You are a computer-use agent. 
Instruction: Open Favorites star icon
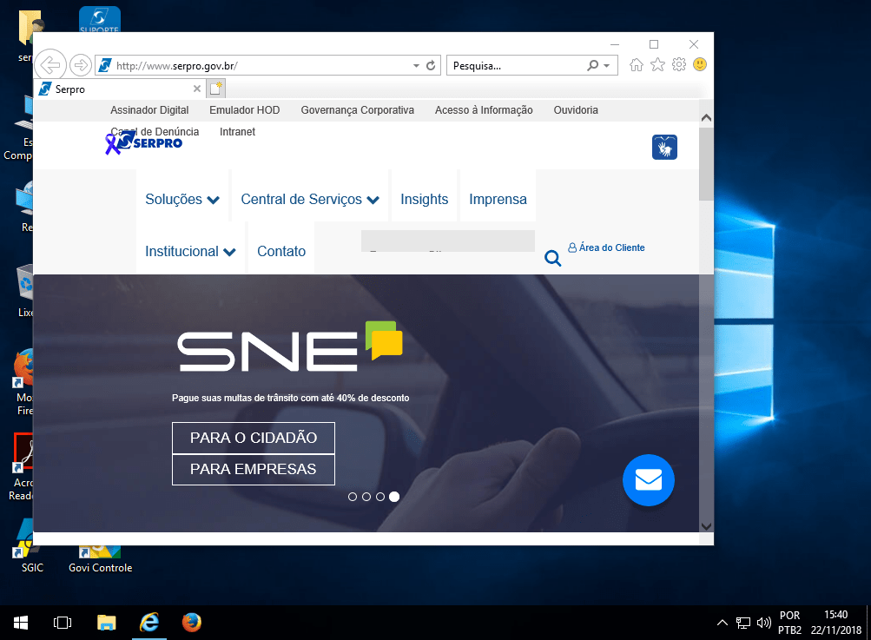pyautogui.click(x=657, y=65)
